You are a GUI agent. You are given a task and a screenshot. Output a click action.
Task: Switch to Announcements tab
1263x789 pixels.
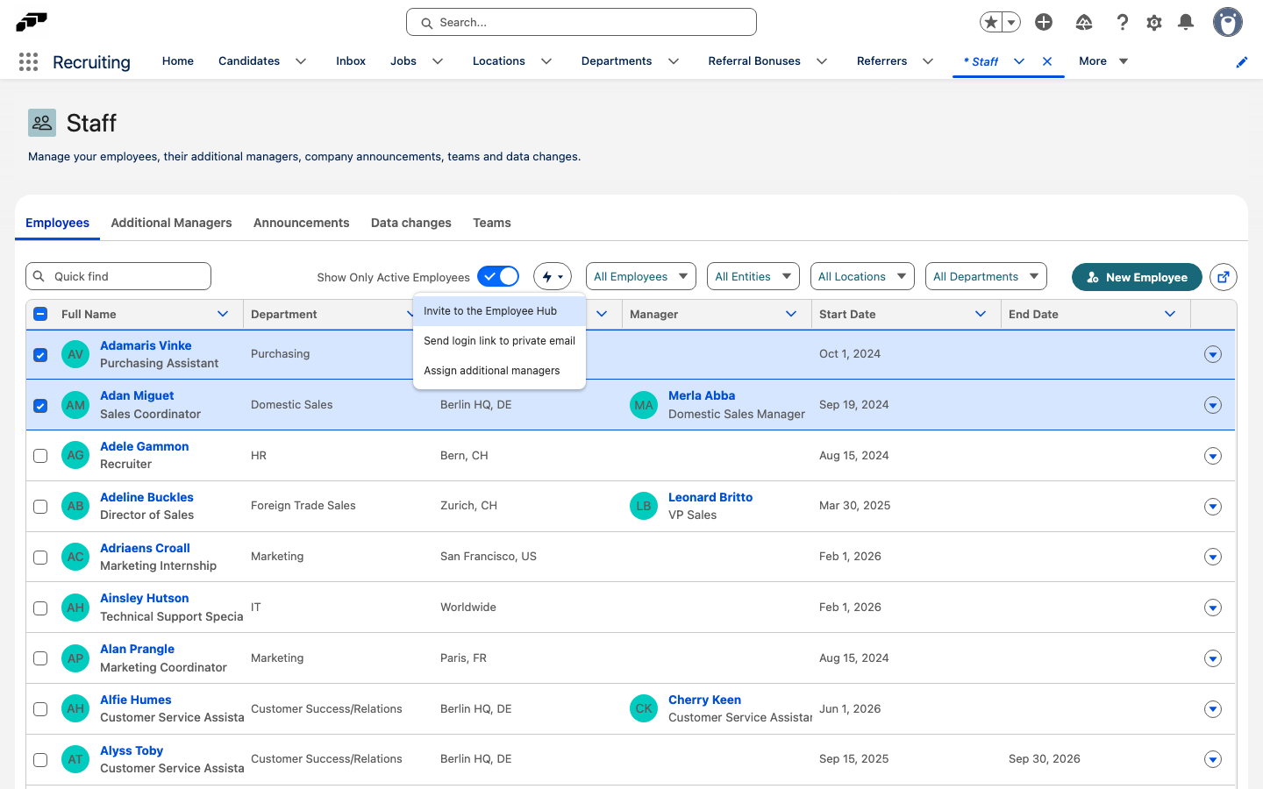(301, 223)
